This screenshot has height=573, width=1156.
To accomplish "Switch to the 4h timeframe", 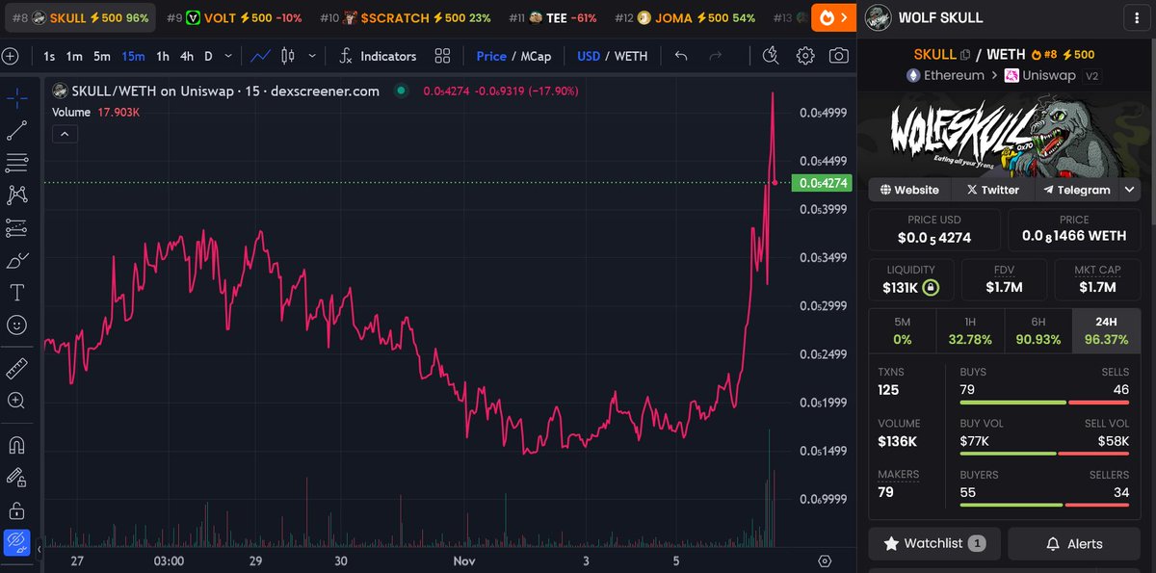I will 187,56.
